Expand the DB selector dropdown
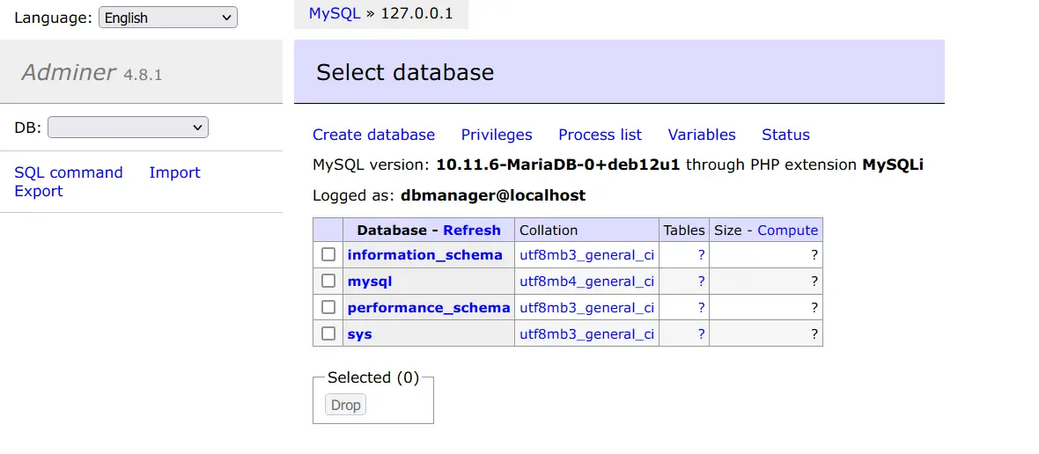 (x=128, y=127)
